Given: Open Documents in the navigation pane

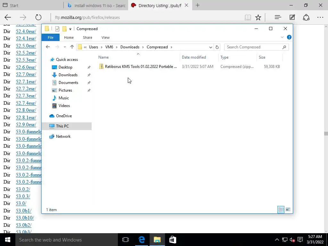Looking at the screenshot, I should coord(69,83).
